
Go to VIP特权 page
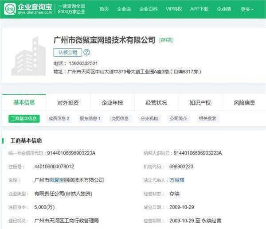[174, 9]
